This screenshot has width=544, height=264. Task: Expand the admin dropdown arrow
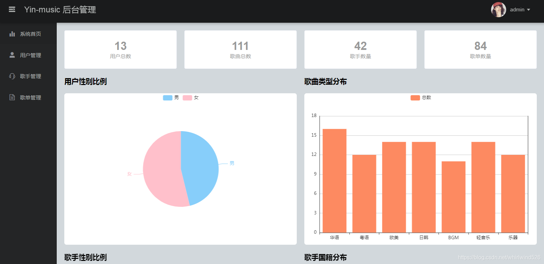pos(529,10)
